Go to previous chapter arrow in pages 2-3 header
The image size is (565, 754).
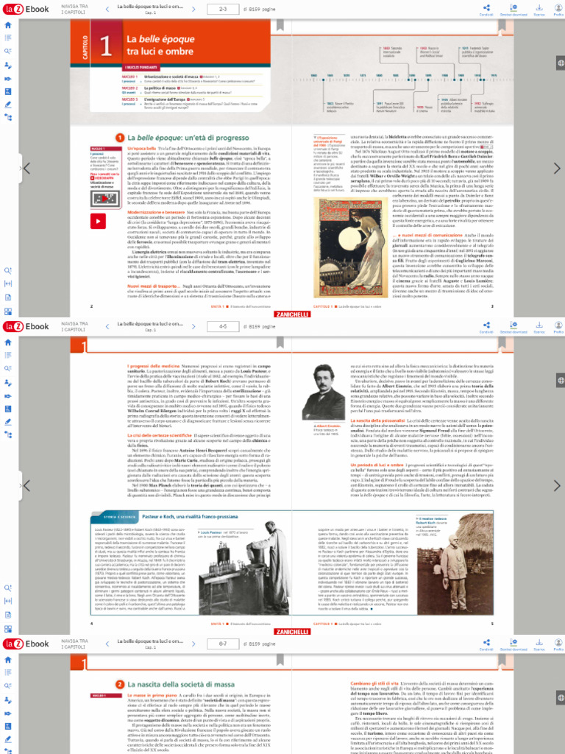[107, 9]
